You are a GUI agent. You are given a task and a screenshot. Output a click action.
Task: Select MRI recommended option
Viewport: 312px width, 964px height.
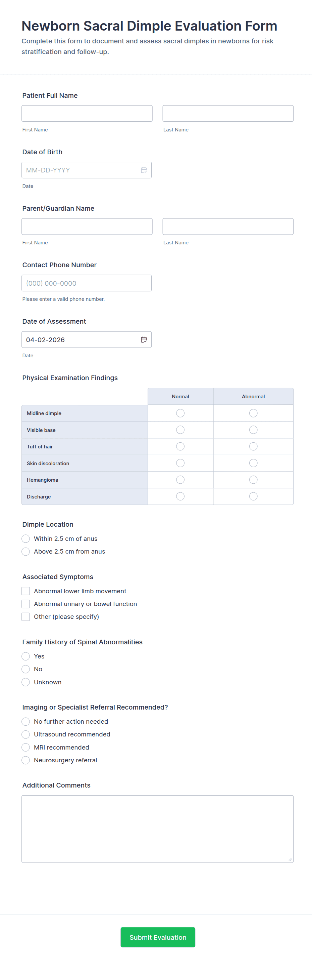(26, 747)
